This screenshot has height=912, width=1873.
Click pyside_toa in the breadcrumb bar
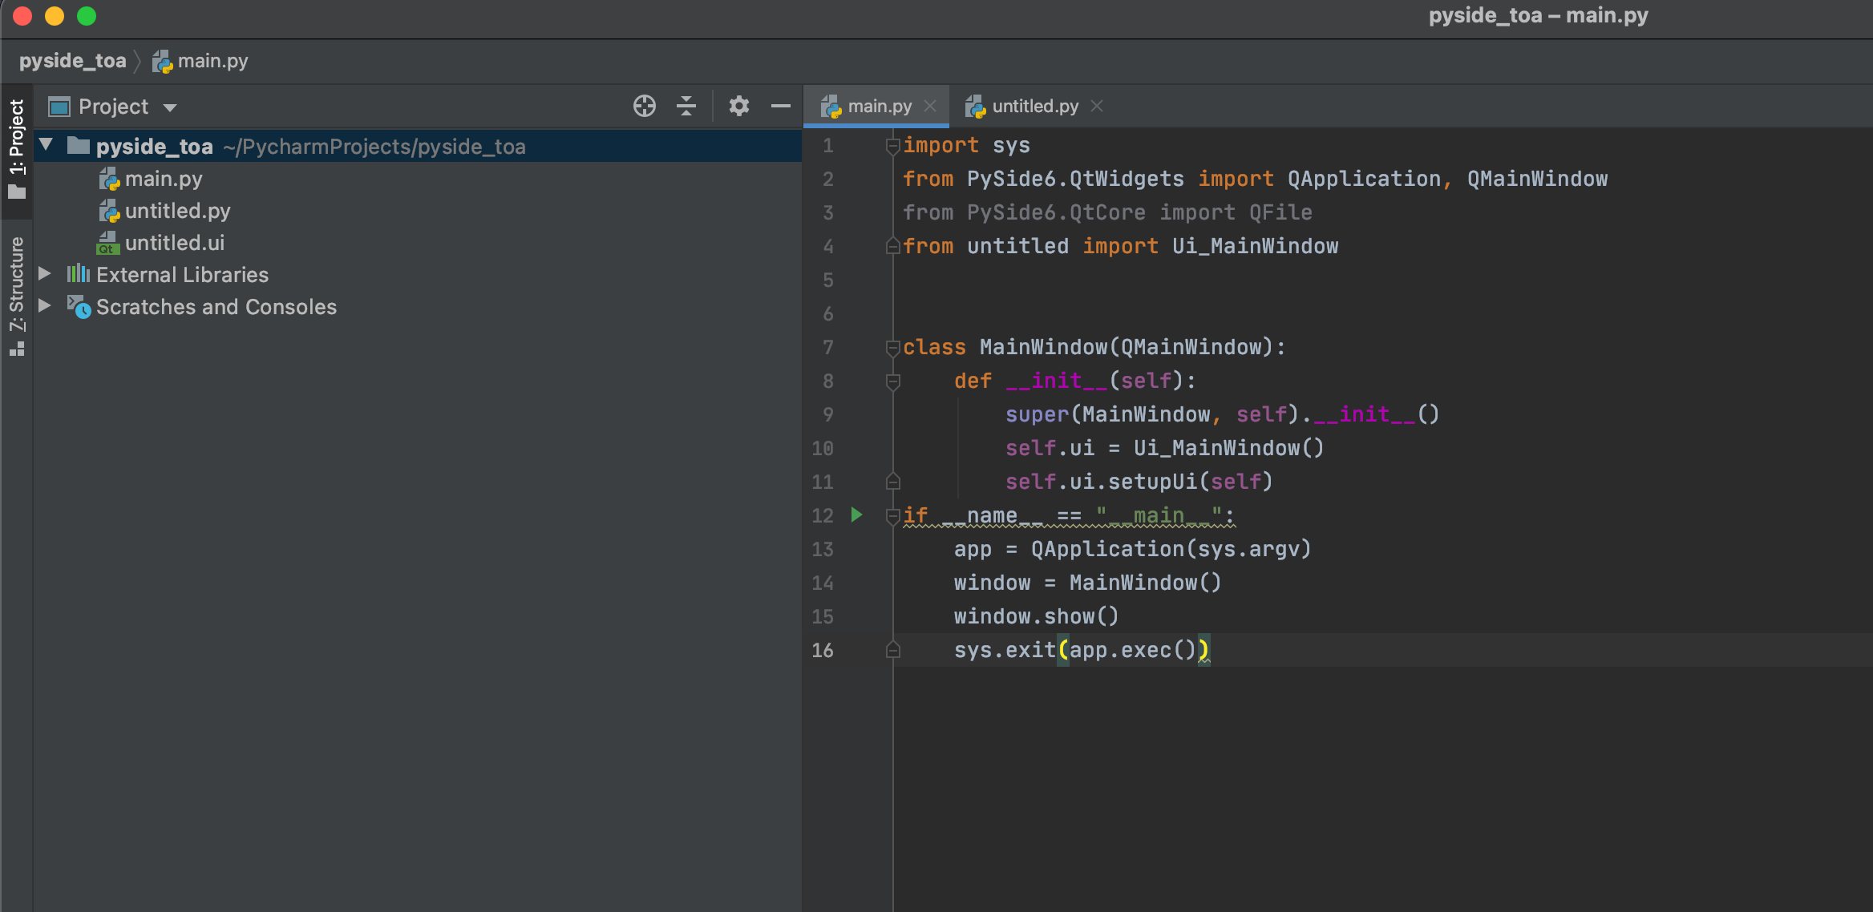(x=72, y=61)
